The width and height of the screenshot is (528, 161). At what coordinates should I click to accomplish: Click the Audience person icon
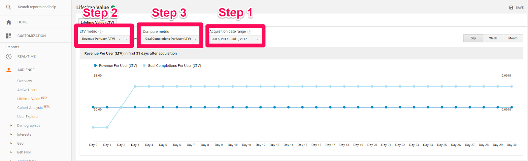point(9,70)
